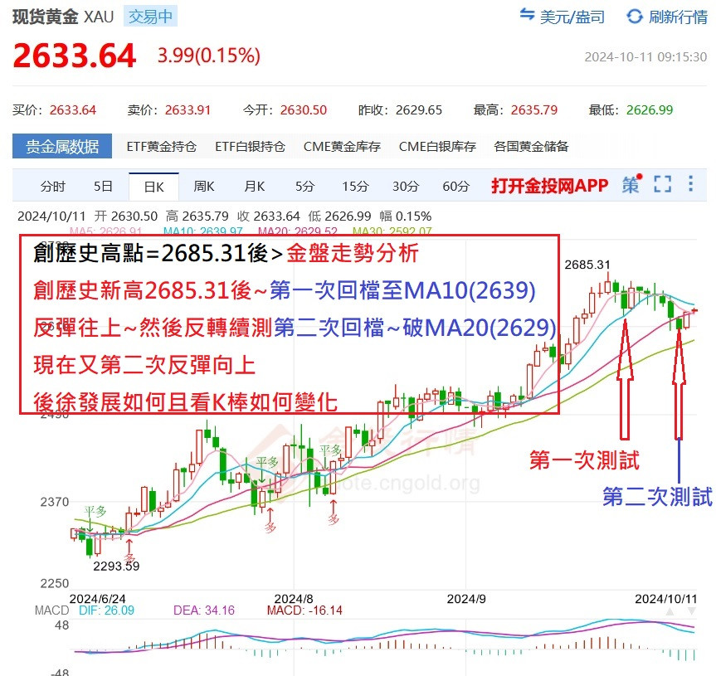Click the refresh quotes circular icon

635,17
